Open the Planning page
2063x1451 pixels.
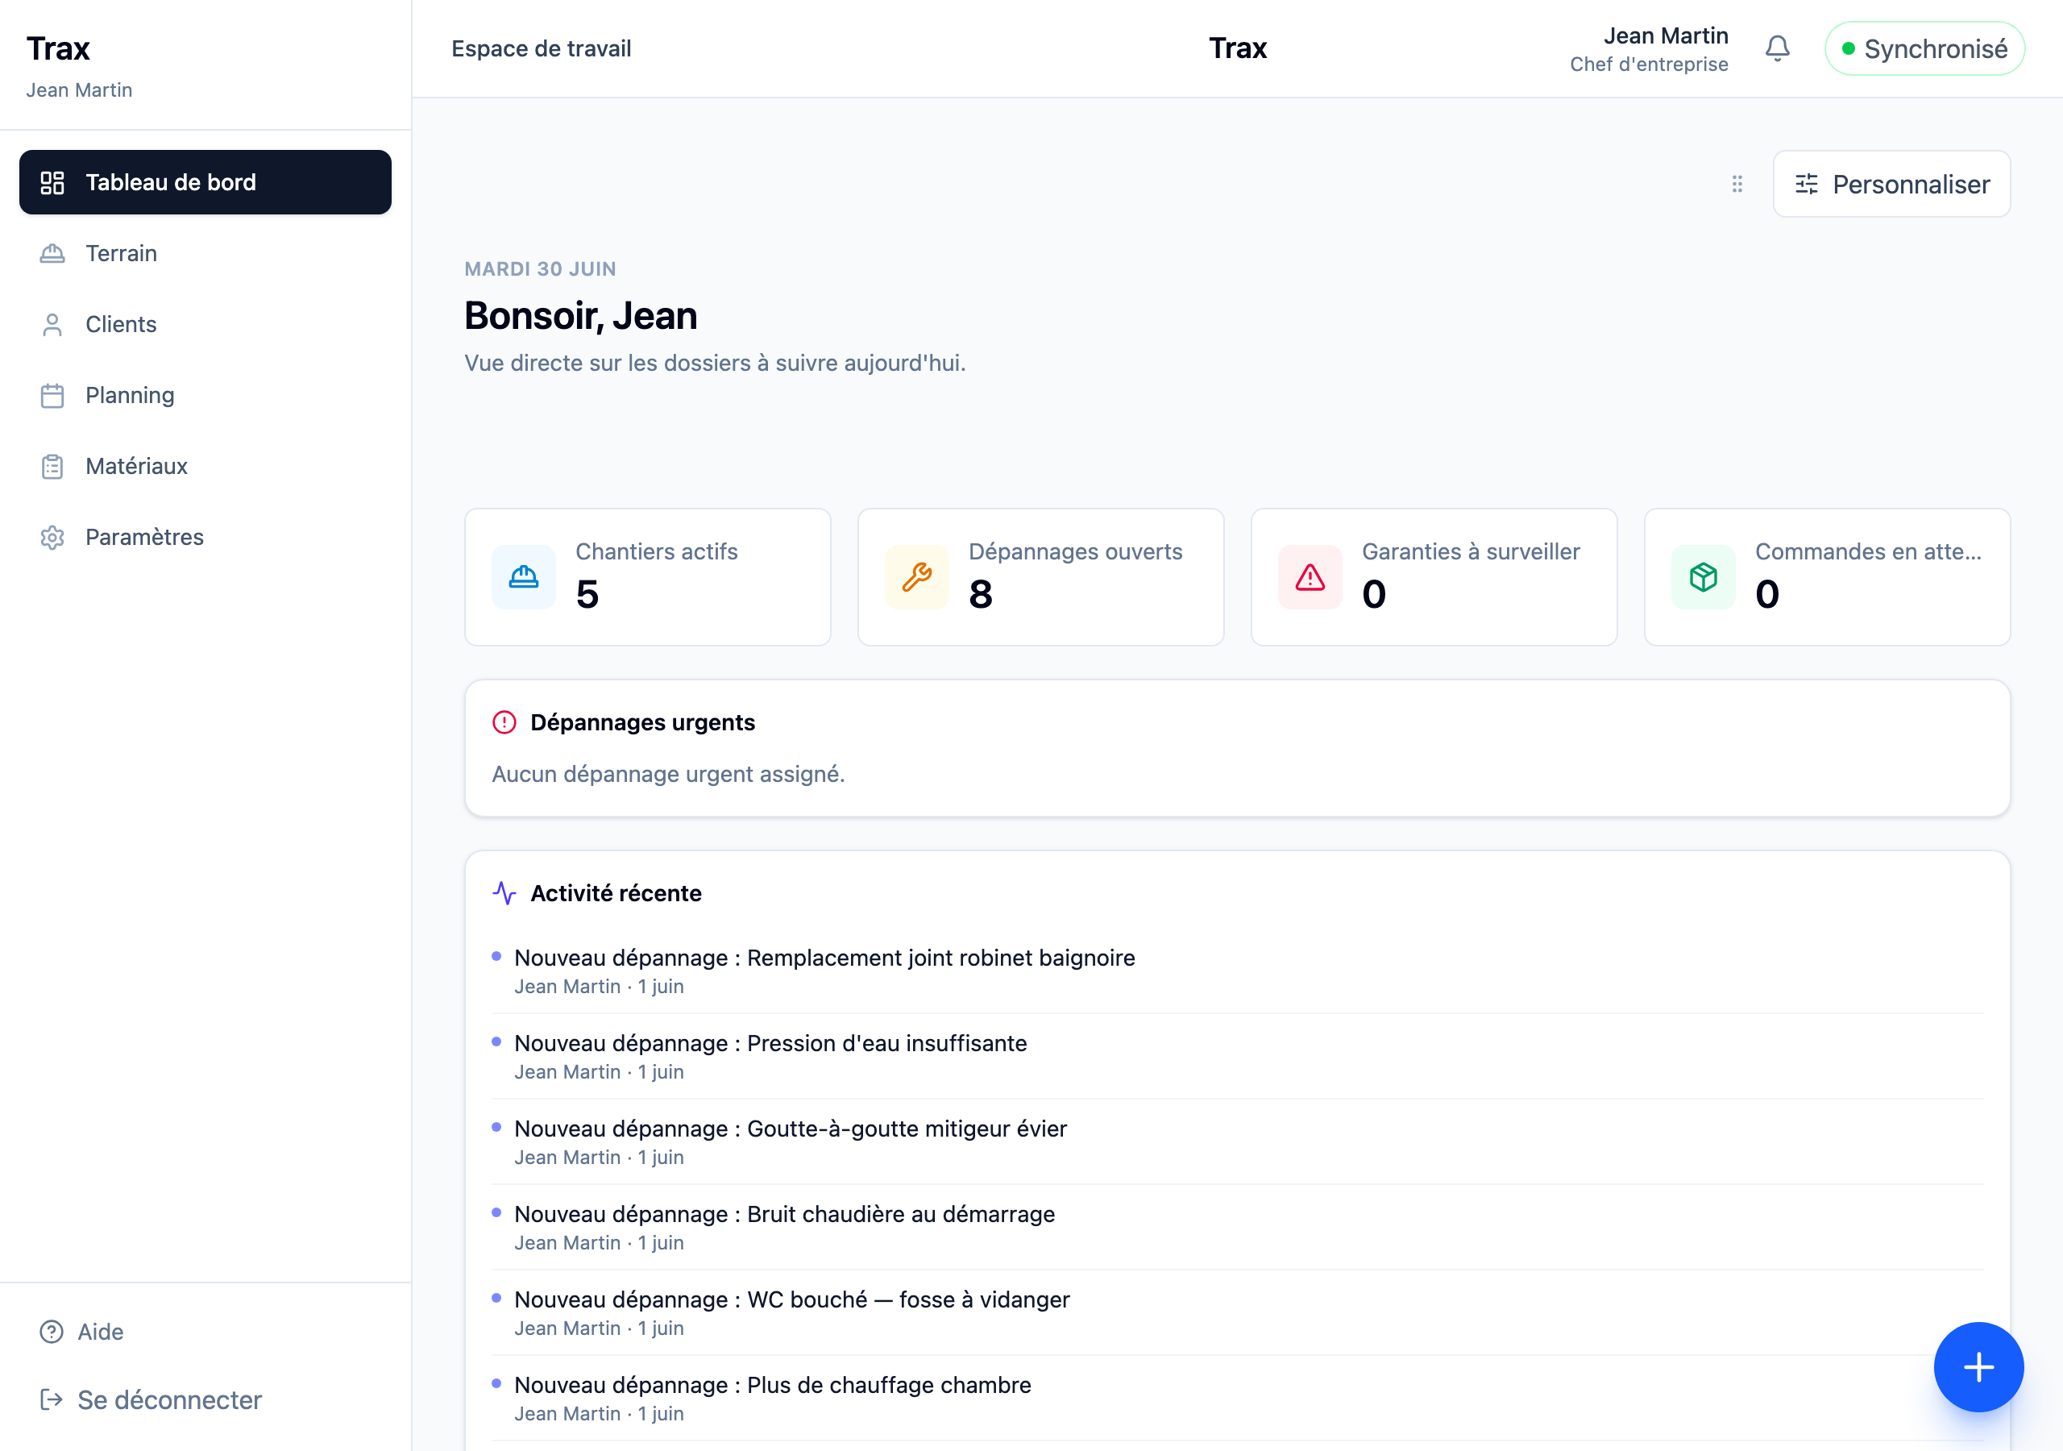click(x=205, y=396)
